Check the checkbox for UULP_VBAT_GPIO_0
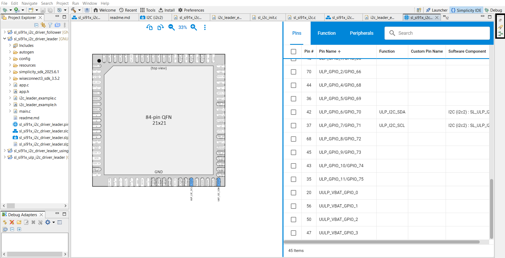 [293, 192]
